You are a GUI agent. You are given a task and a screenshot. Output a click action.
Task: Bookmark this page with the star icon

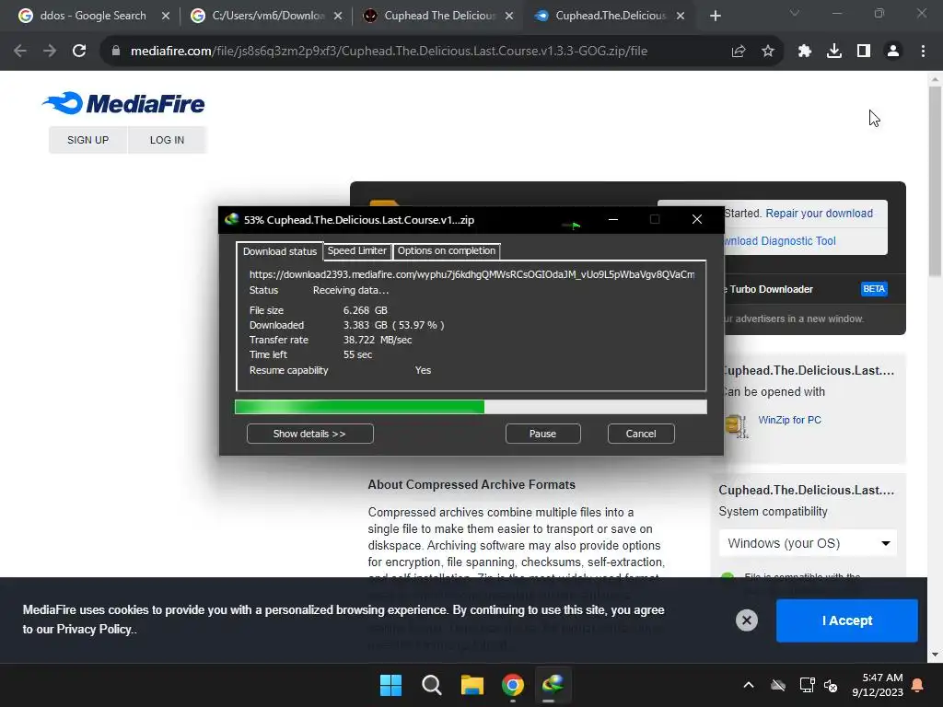768,52
